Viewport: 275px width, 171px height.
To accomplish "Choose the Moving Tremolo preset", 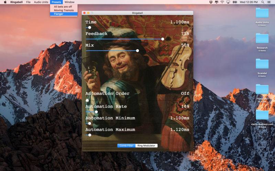I will [64, 10].
